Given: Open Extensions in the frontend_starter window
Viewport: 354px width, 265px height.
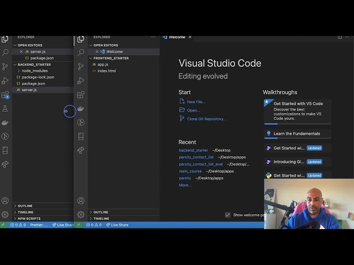Looking at the screenshot, I should click(x=81, y=94).
